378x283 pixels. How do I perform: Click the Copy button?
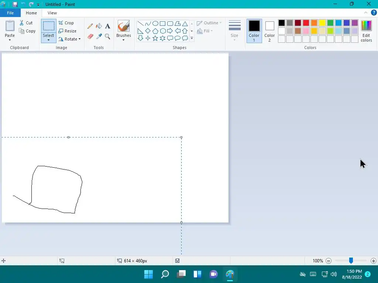(x=27, y=31)
